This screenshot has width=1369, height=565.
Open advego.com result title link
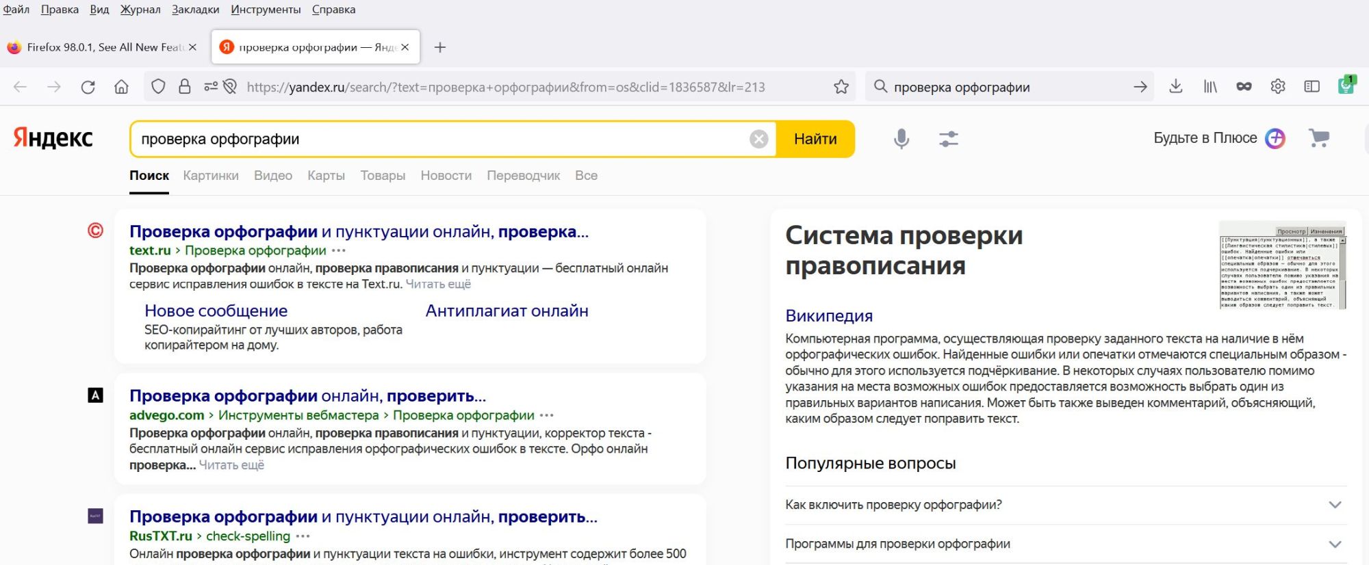point(307,396)
